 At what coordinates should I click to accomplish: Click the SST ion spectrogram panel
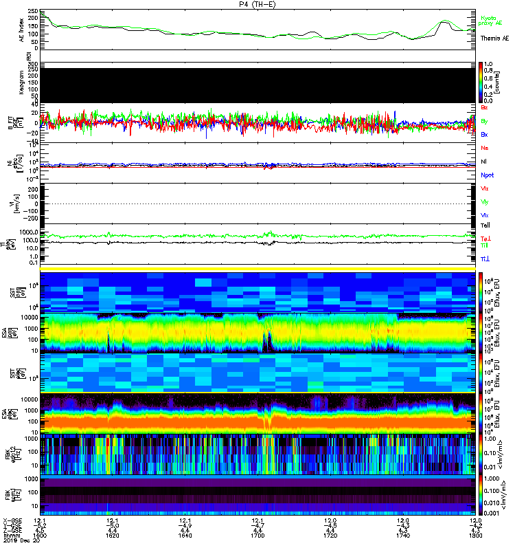[x=257, y=292]
